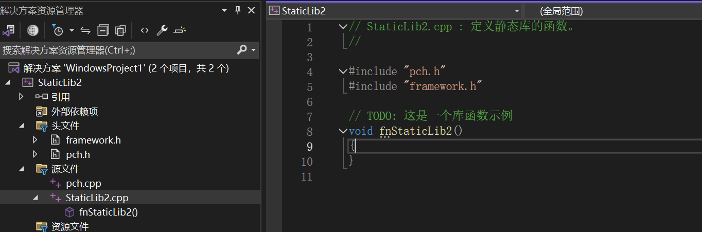The height and width of the screenshot is (232, 702).
Task: Open the global scope (全局范围) dropdown
Action: tap(561, 11)
